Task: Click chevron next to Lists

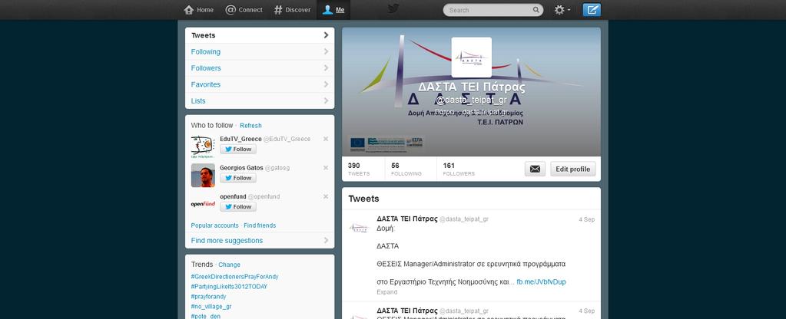Action: pyautogui.click(x=327, y=100)
